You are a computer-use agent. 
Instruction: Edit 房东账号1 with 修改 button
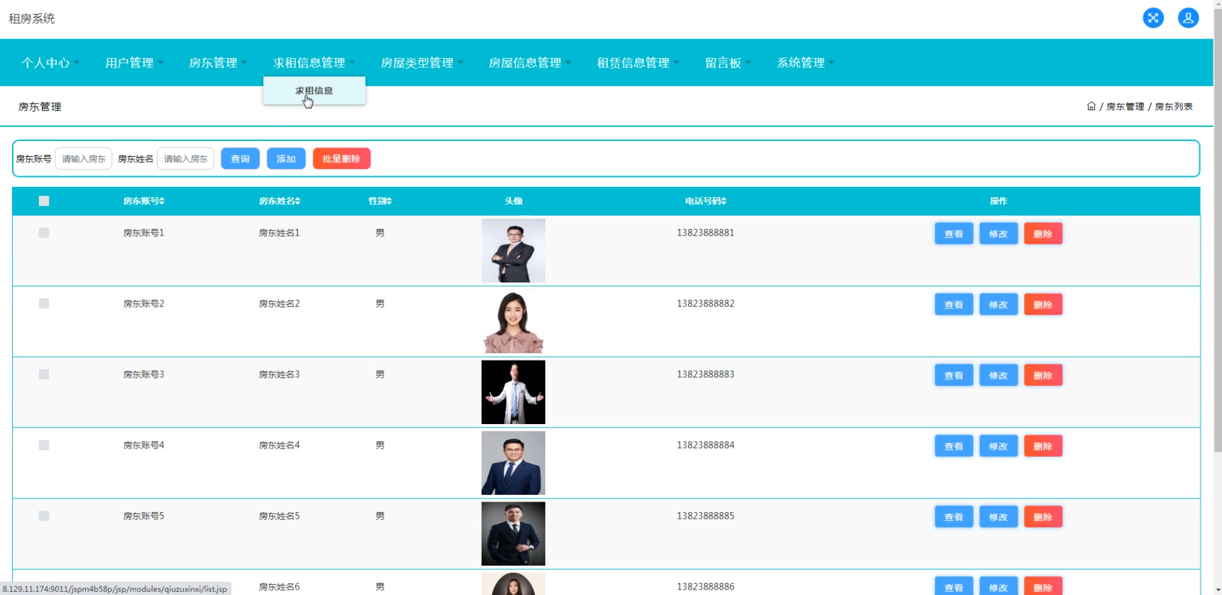[x=998, y=234]
